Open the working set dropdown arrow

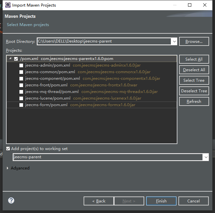point(206,157)
